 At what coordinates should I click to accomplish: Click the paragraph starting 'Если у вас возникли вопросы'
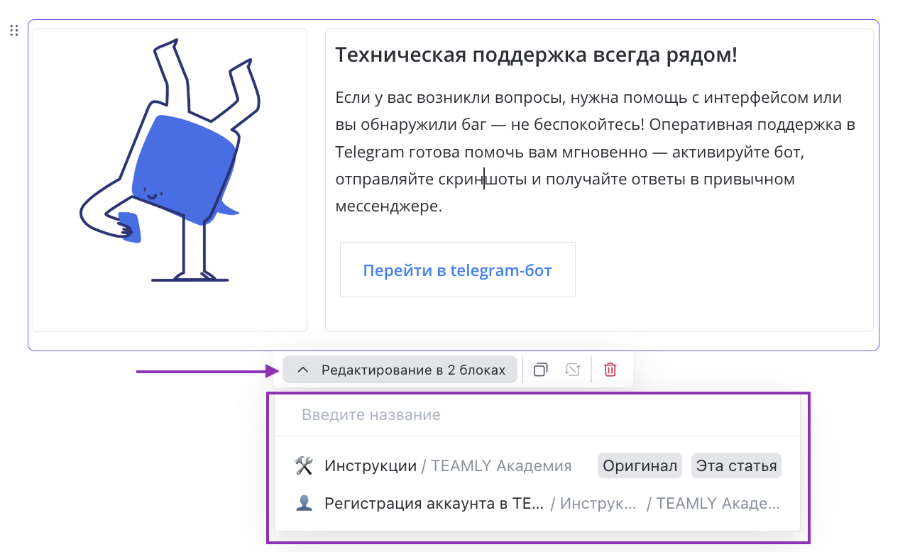point(596,152)
